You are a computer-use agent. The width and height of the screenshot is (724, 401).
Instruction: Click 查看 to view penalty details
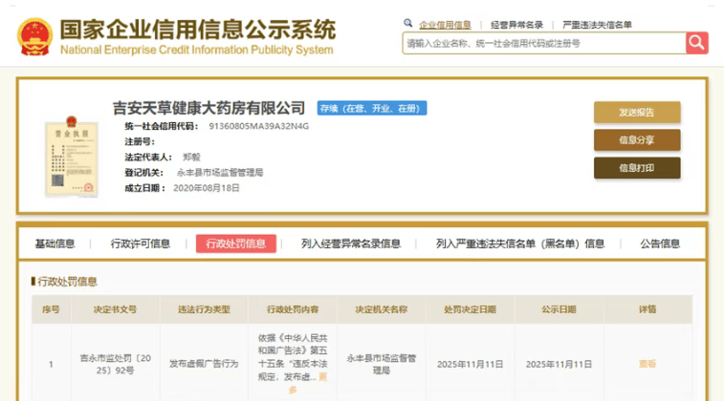(x=647, y=364)
